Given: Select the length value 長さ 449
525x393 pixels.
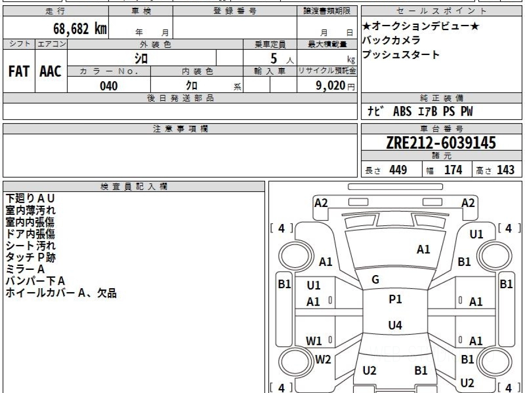Looking at the screenshot, I should pyautogui.click(x=386, y=170).
